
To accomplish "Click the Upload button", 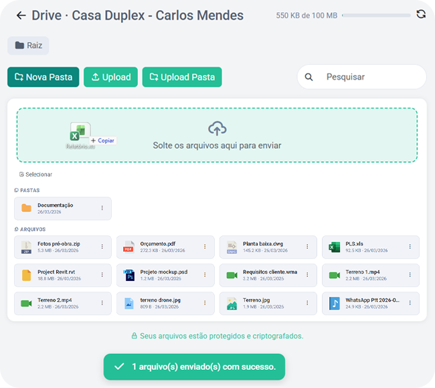I will click(110, 77).
